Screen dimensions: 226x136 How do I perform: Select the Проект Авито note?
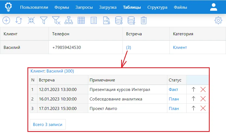[x=128, y=108]
